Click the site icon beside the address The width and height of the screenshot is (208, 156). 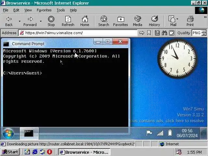tap(22, 33)
